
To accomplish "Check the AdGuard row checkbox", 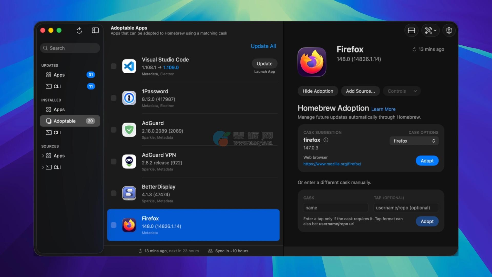I will point(114,130).
